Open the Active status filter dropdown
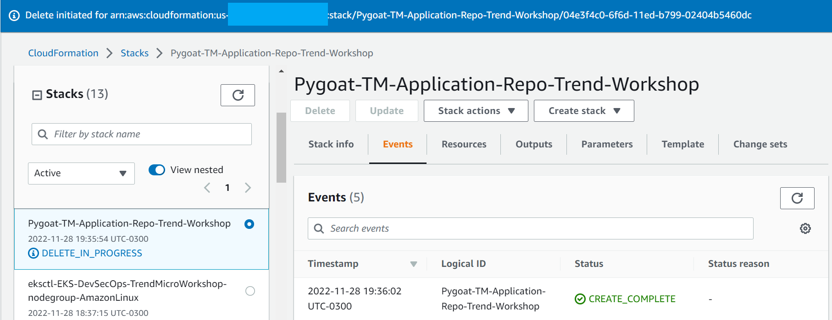This screenshot has height=320, width=832. click(81, 174)
